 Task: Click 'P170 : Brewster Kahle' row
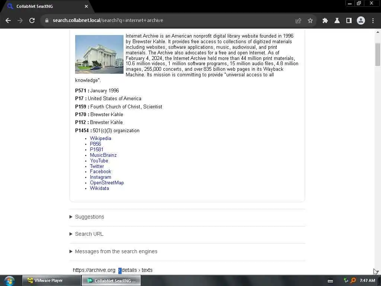pyautogui.click(x=99, y=114)
